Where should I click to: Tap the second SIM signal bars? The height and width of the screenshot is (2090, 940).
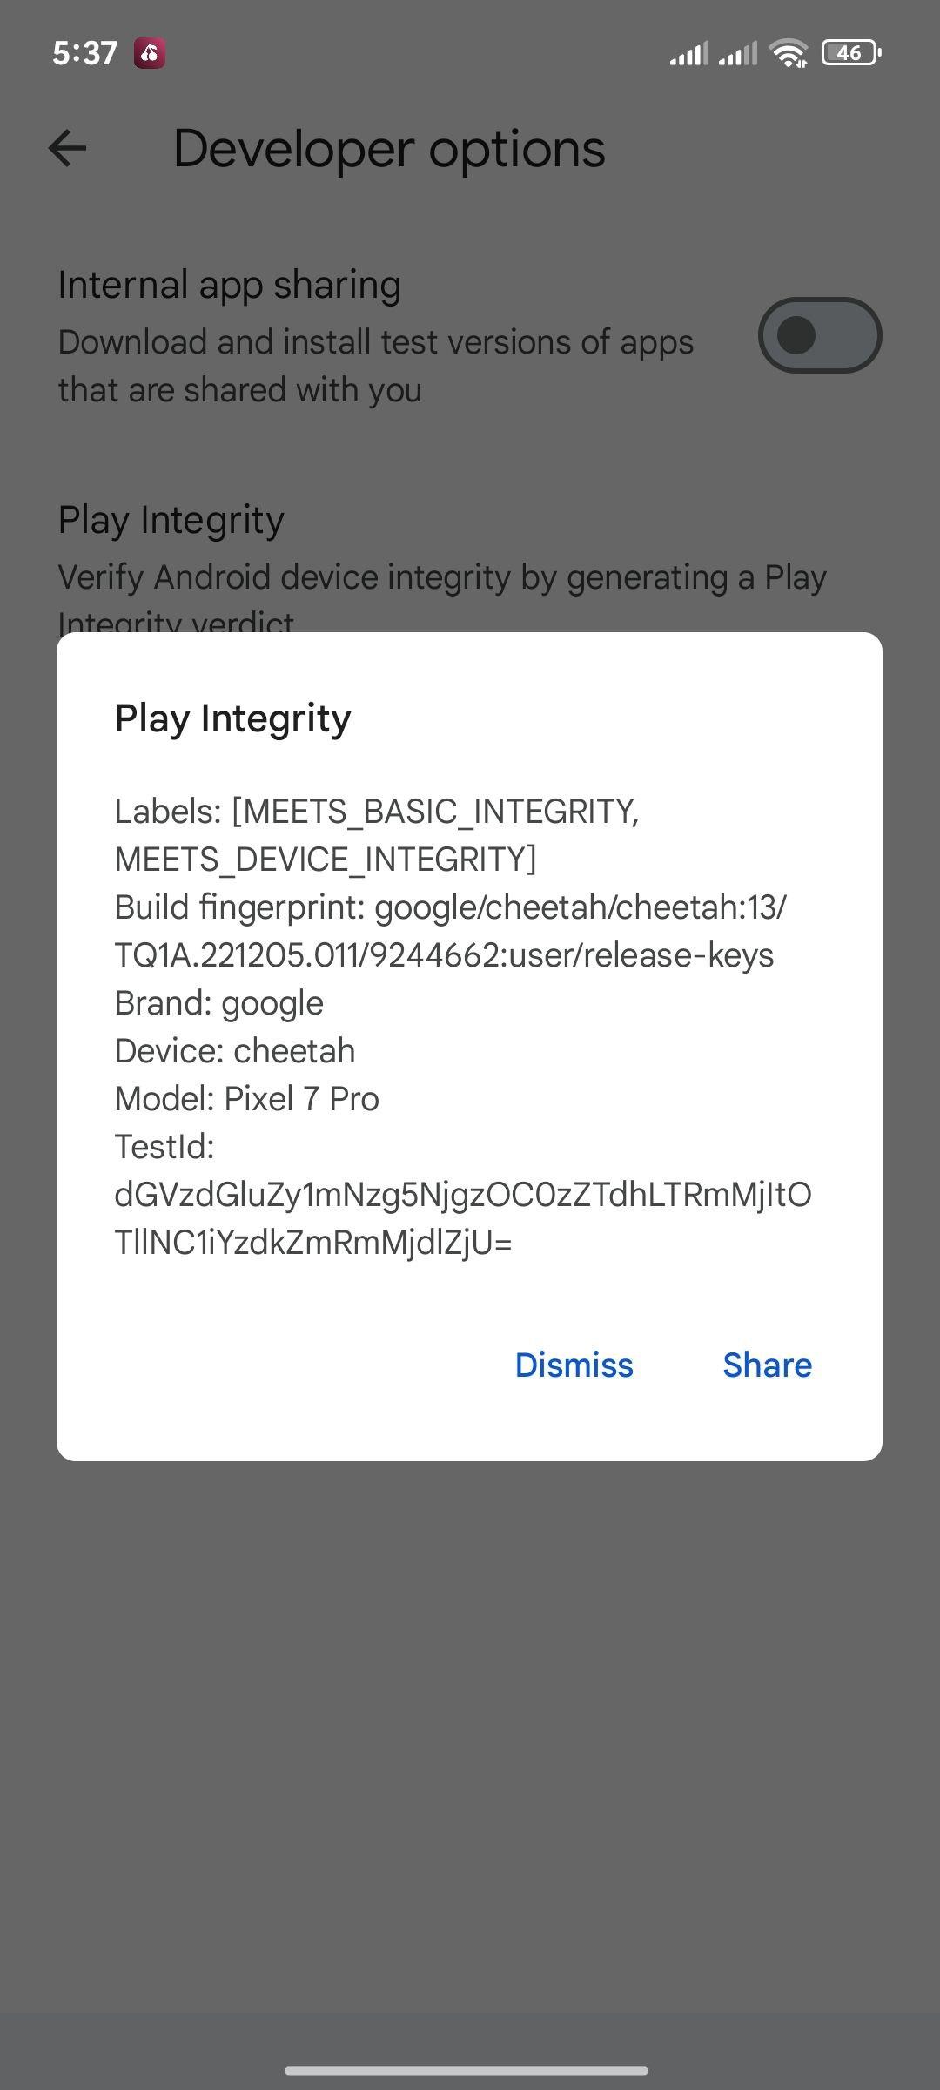tap(738, 53)
